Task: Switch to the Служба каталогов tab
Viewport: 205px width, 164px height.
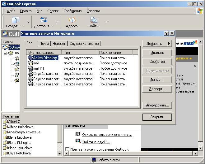Action: 84,44
